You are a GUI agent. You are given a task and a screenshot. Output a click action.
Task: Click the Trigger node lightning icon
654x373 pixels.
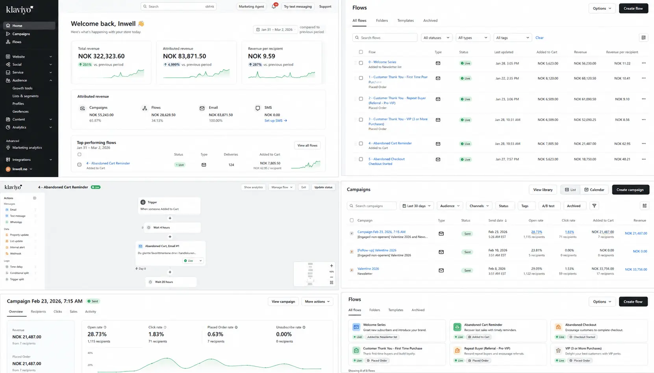pos(143,202)
